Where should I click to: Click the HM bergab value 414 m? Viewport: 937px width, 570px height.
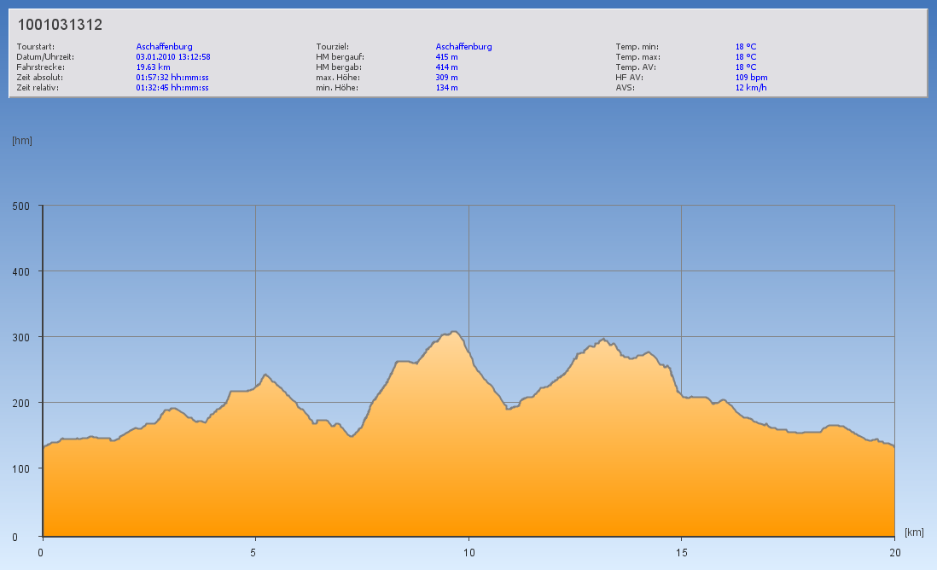(447, 67)
